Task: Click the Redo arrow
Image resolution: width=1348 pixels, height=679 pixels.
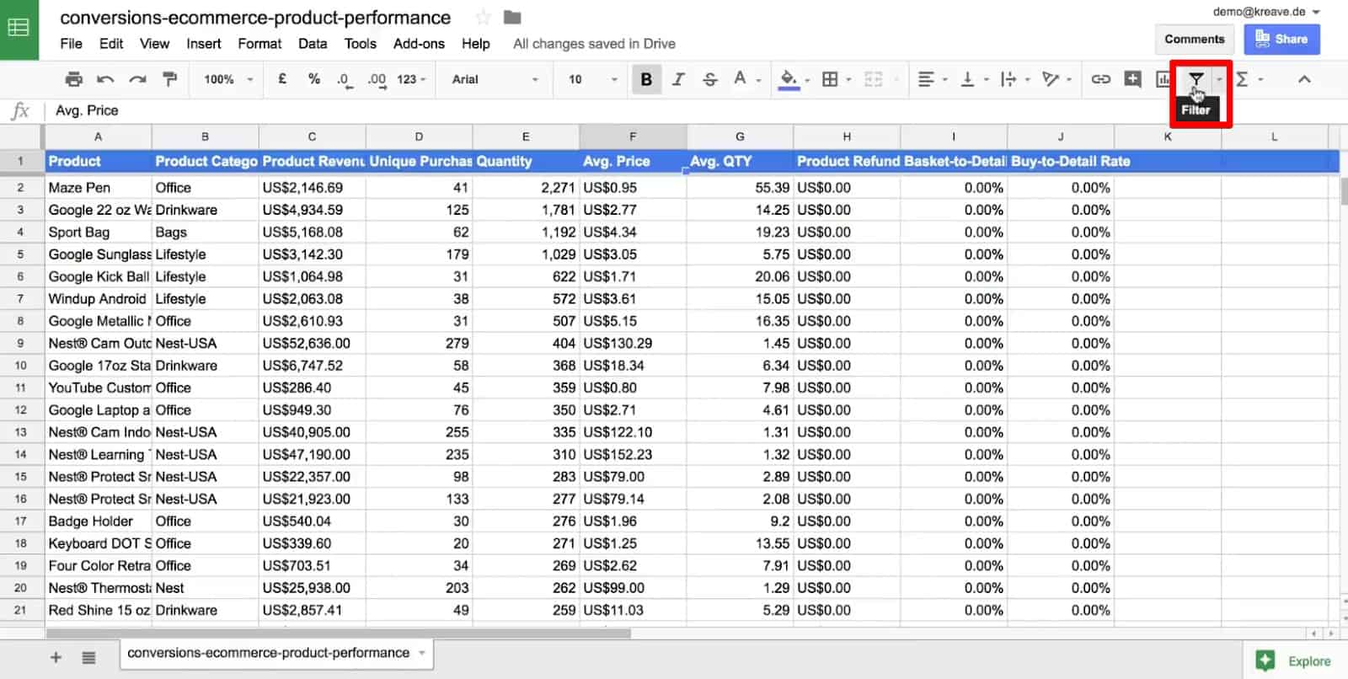Action: click(x=137, y=79)
